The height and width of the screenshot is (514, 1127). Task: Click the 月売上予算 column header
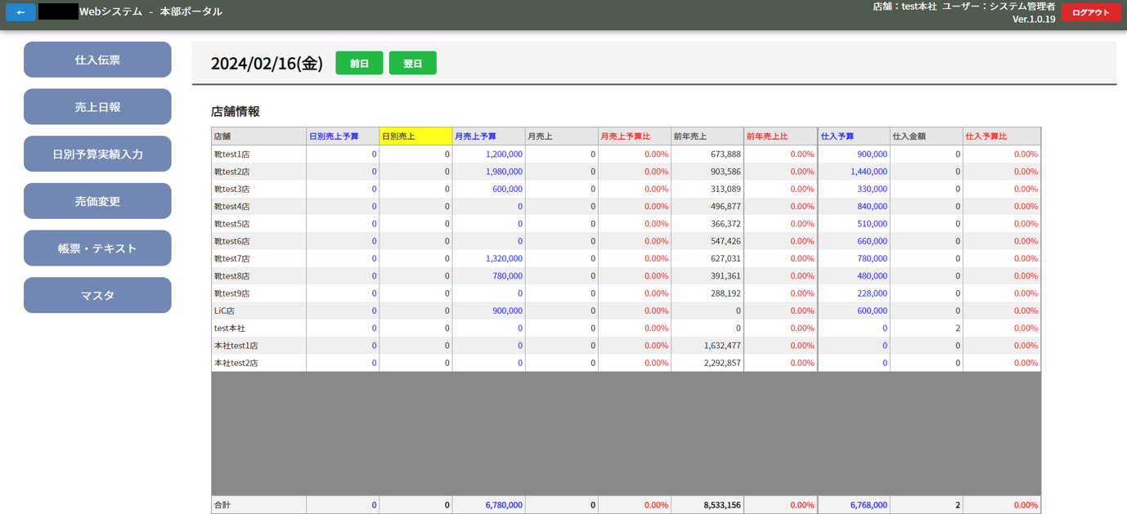[x=488, y=136]
